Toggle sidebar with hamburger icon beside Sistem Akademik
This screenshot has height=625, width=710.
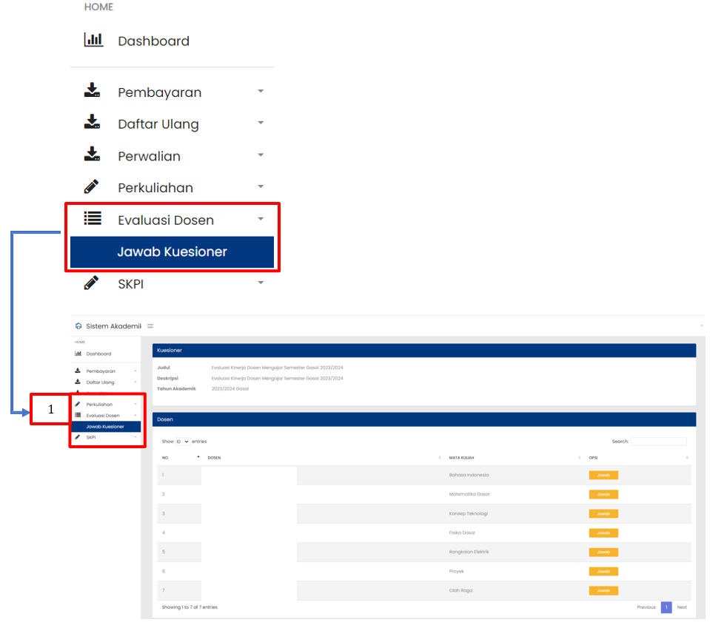150,326
